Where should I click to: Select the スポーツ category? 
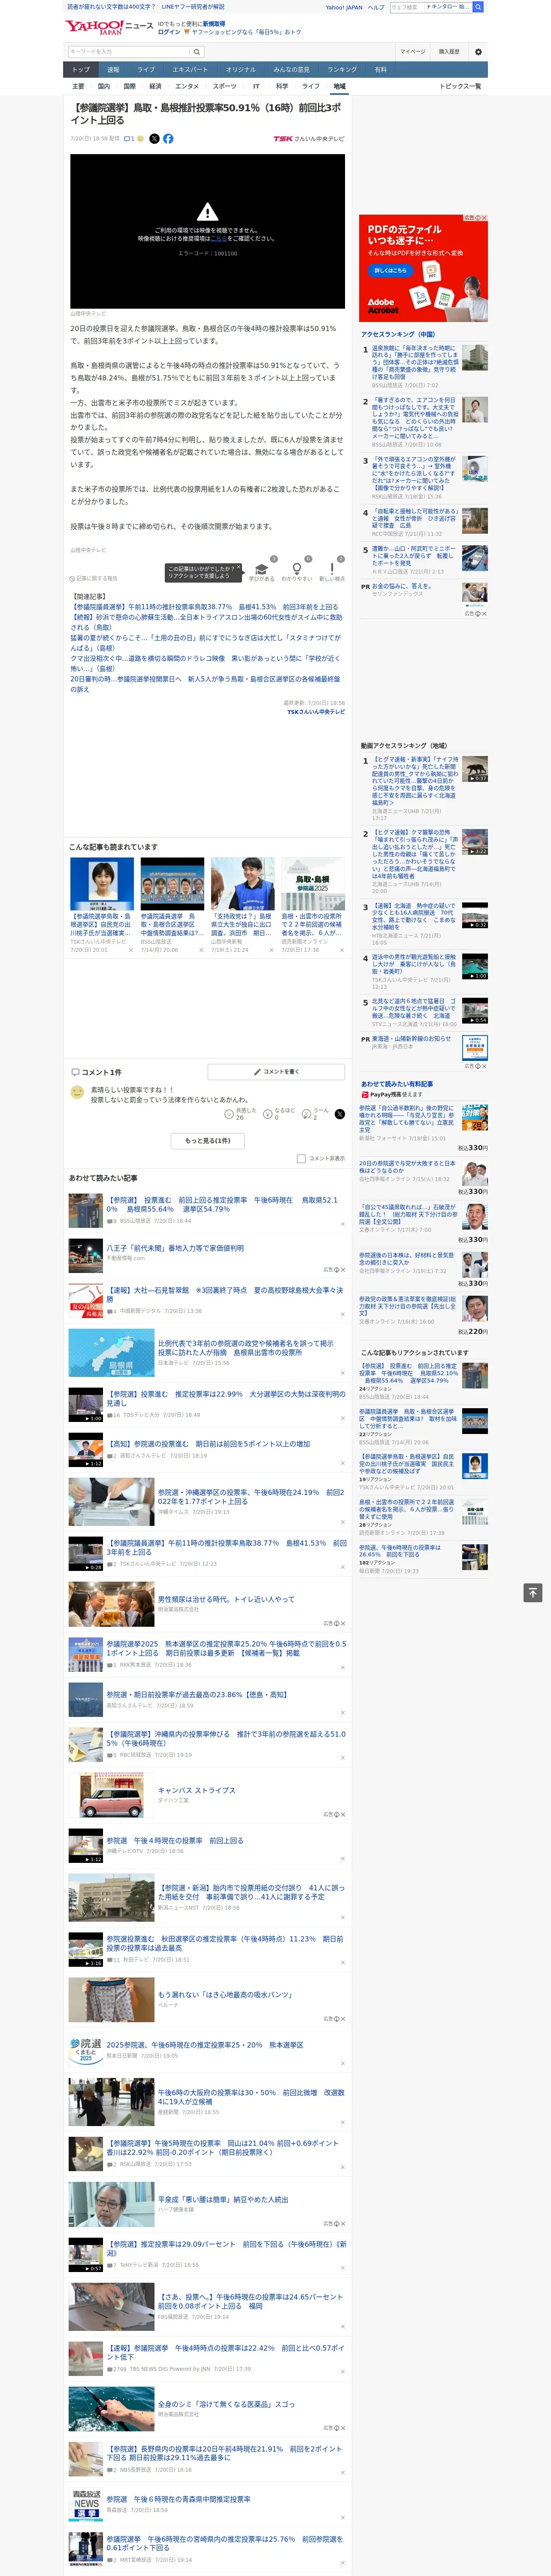225,86
